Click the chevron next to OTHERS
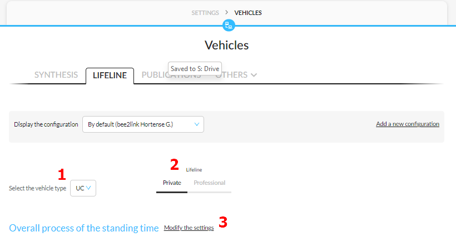This screenshot has width=456, height=242. 254,75
